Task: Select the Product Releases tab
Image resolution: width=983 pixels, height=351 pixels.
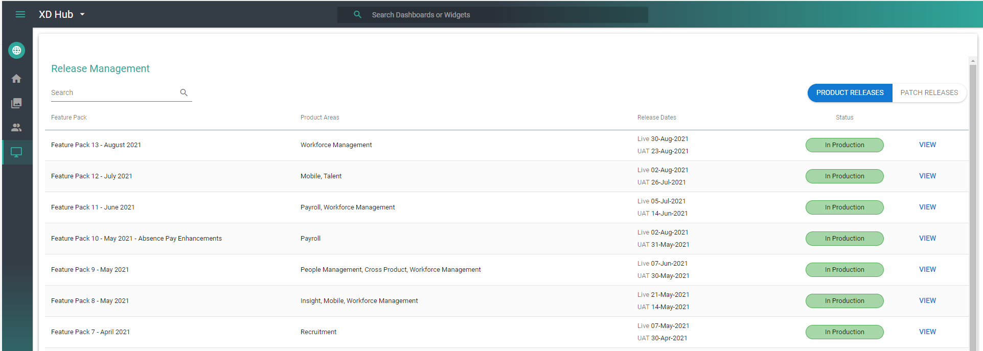Action: (850, 92)
